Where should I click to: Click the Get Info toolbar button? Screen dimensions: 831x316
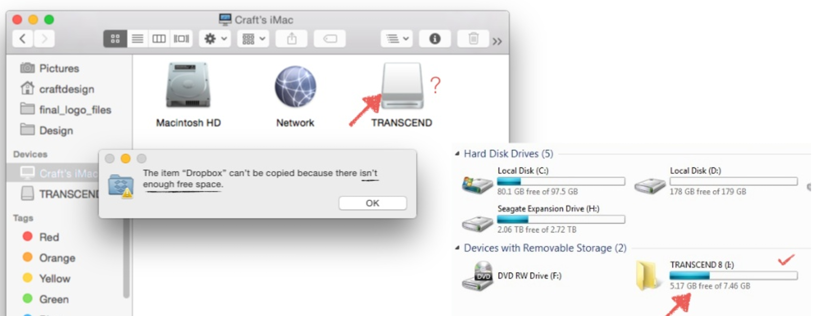435,39
